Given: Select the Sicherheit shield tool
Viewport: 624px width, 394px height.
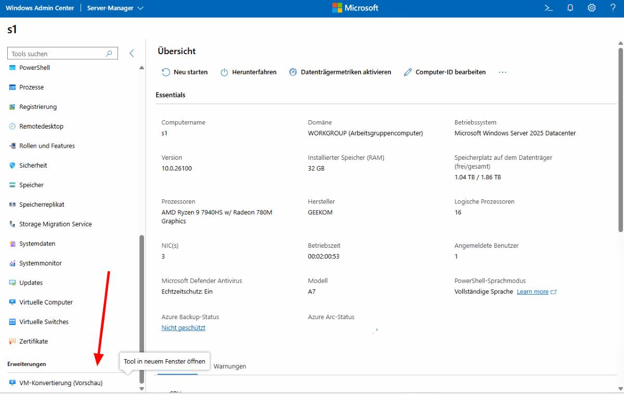Looking at the screenshot, I should coord(33,166).
